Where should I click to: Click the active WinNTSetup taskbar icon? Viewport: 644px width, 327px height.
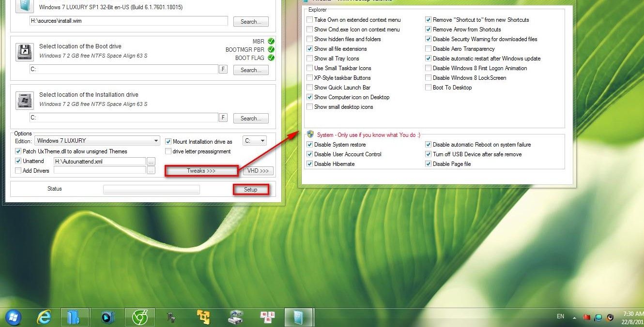(299, 317)
